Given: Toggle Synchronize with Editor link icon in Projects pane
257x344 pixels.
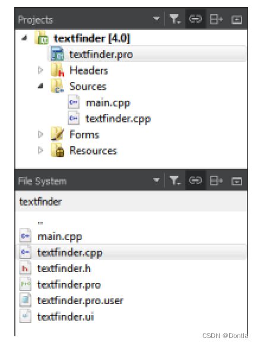Looking at the screenshot, I should 195,19.
